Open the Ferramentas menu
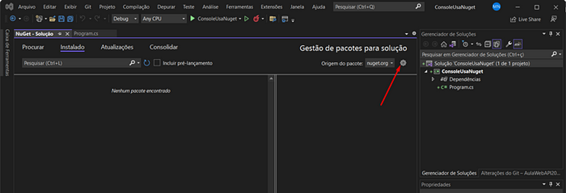Image resolution: width=566 pixels, height=193 pixels. click(x=239, y=7)
